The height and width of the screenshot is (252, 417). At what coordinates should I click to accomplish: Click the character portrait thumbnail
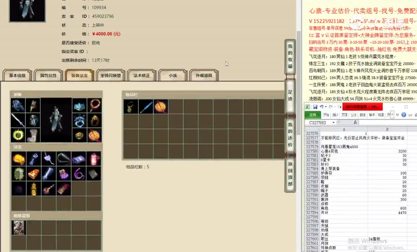click(27, 11)
